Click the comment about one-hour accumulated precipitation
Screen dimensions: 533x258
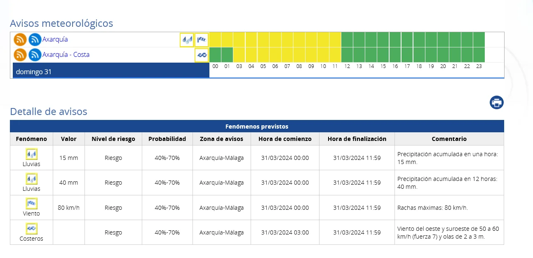click(x=448, y=158)
